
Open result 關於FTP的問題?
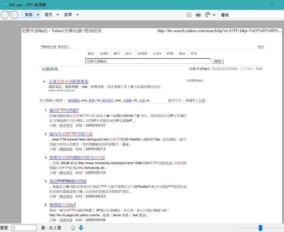pyautogui.click(x=64, y=110)
